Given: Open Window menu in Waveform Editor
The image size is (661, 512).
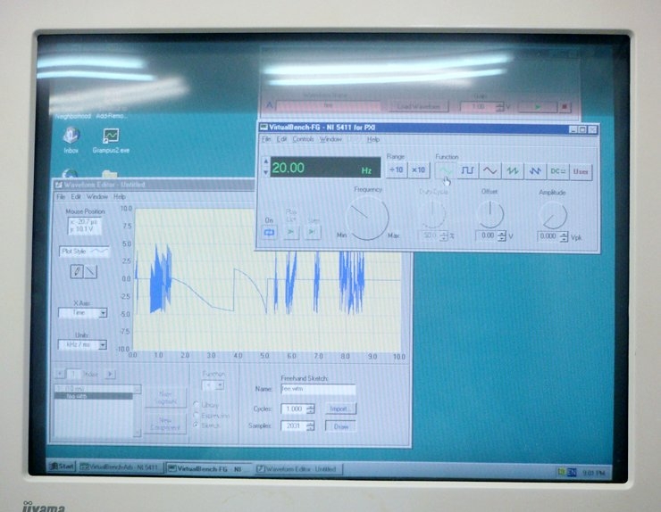Looking at the screenshot, I should point(97,196).
